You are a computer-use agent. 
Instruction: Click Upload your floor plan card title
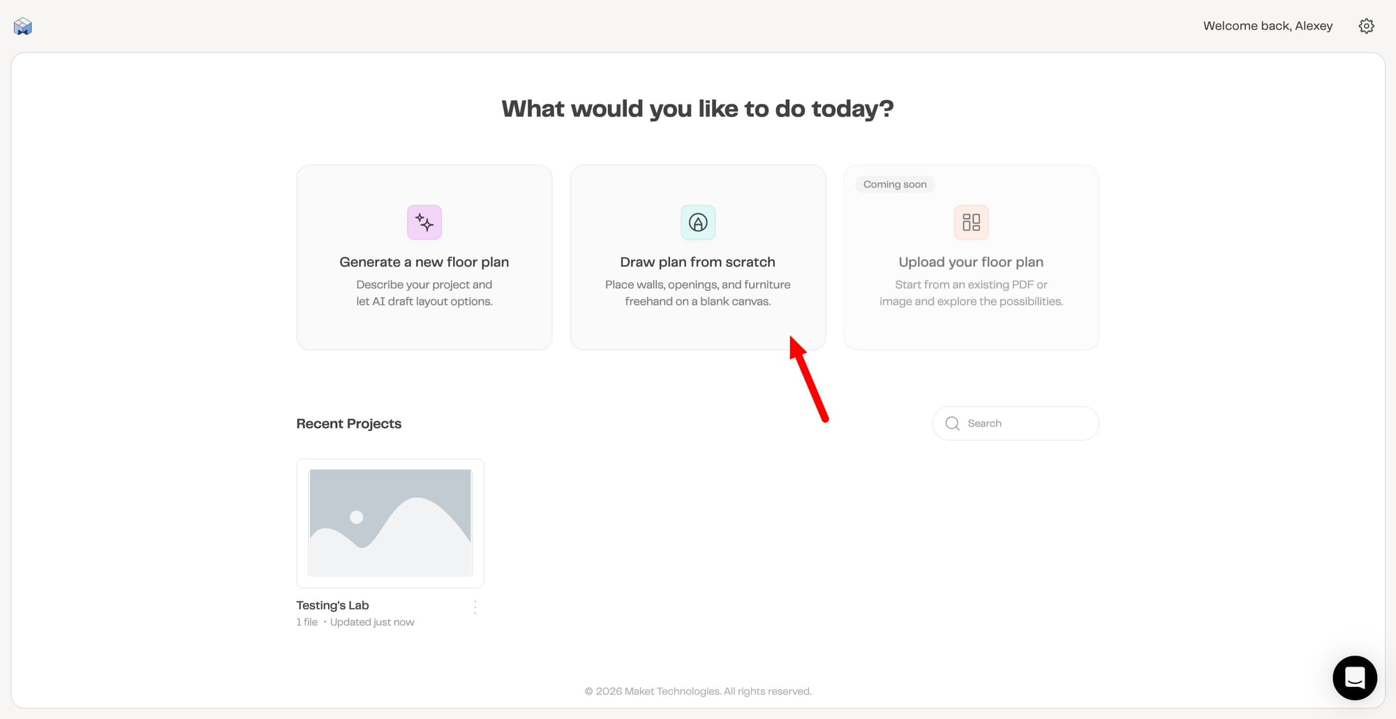[x=971, y=262]
